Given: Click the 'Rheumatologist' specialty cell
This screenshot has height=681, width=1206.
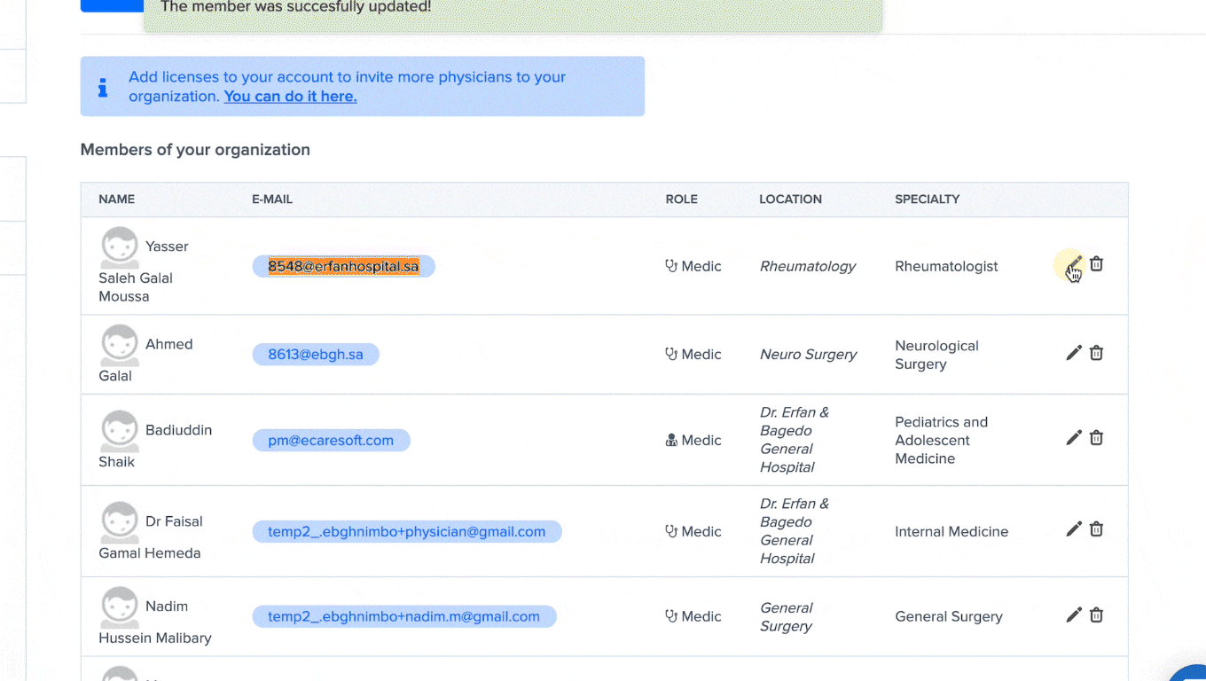Looking at the screenshot, I should [x=946, y=266].
